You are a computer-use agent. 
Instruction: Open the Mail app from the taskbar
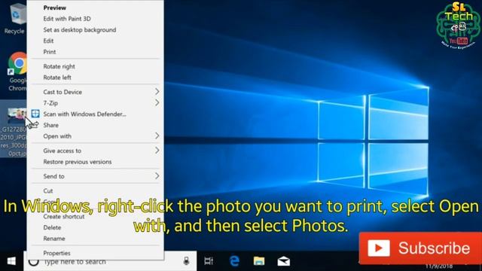[283, 261]
